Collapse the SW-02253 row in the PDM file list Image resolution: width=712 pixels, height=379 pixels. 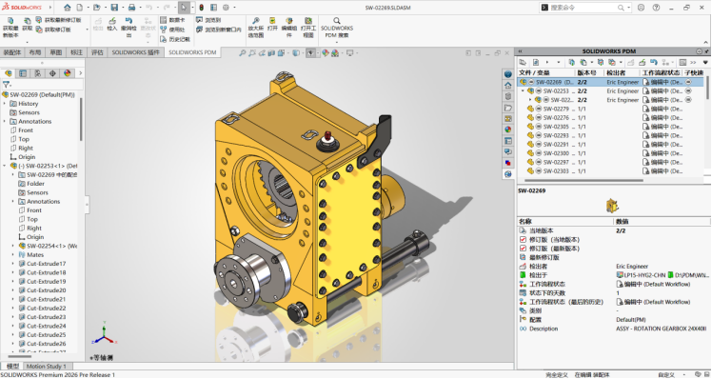tap(523, 90)
